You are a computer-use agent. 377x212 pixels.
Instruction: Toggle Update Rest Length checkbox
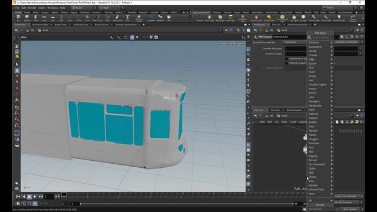286,59
